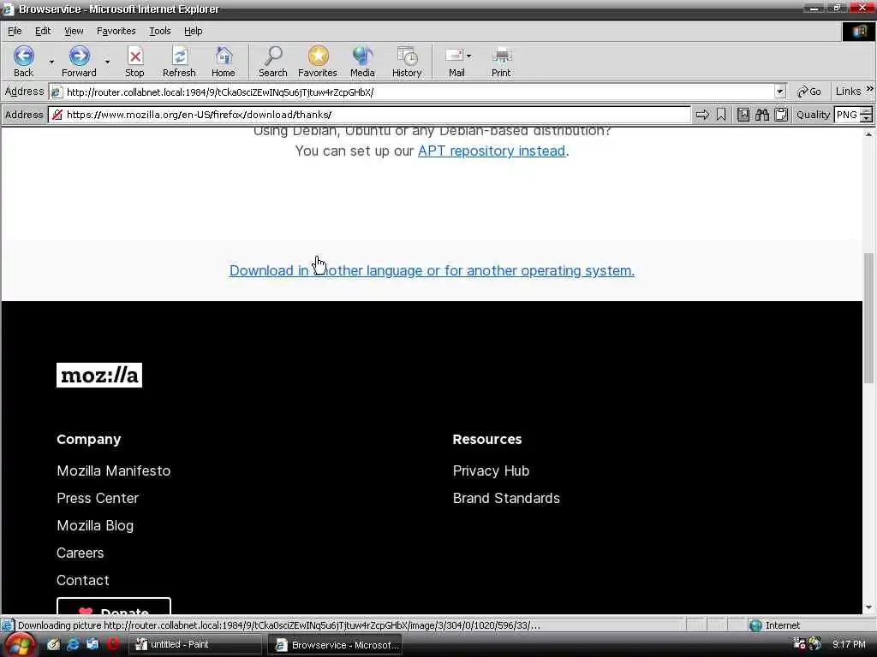Click the Browservice bookmark ribbon icon
Viewport: 877px width, 657px height.
tap(721, 115)
